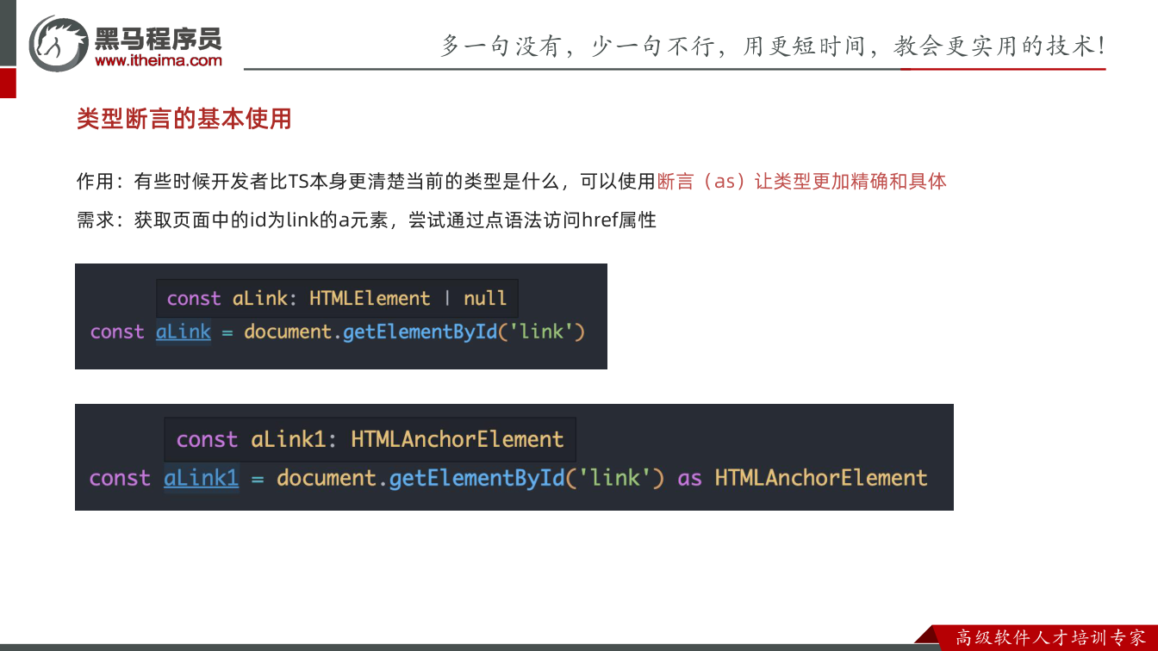Viewport: 1158px width, 651px height.
Task: Click the tooltip 'const aLink: HTMLElement | null'
Action: (x=337, y=298)
